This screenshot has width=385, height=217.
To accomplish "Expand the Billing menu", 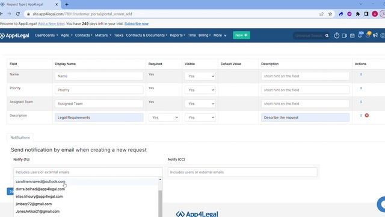I will click(205, 36).
